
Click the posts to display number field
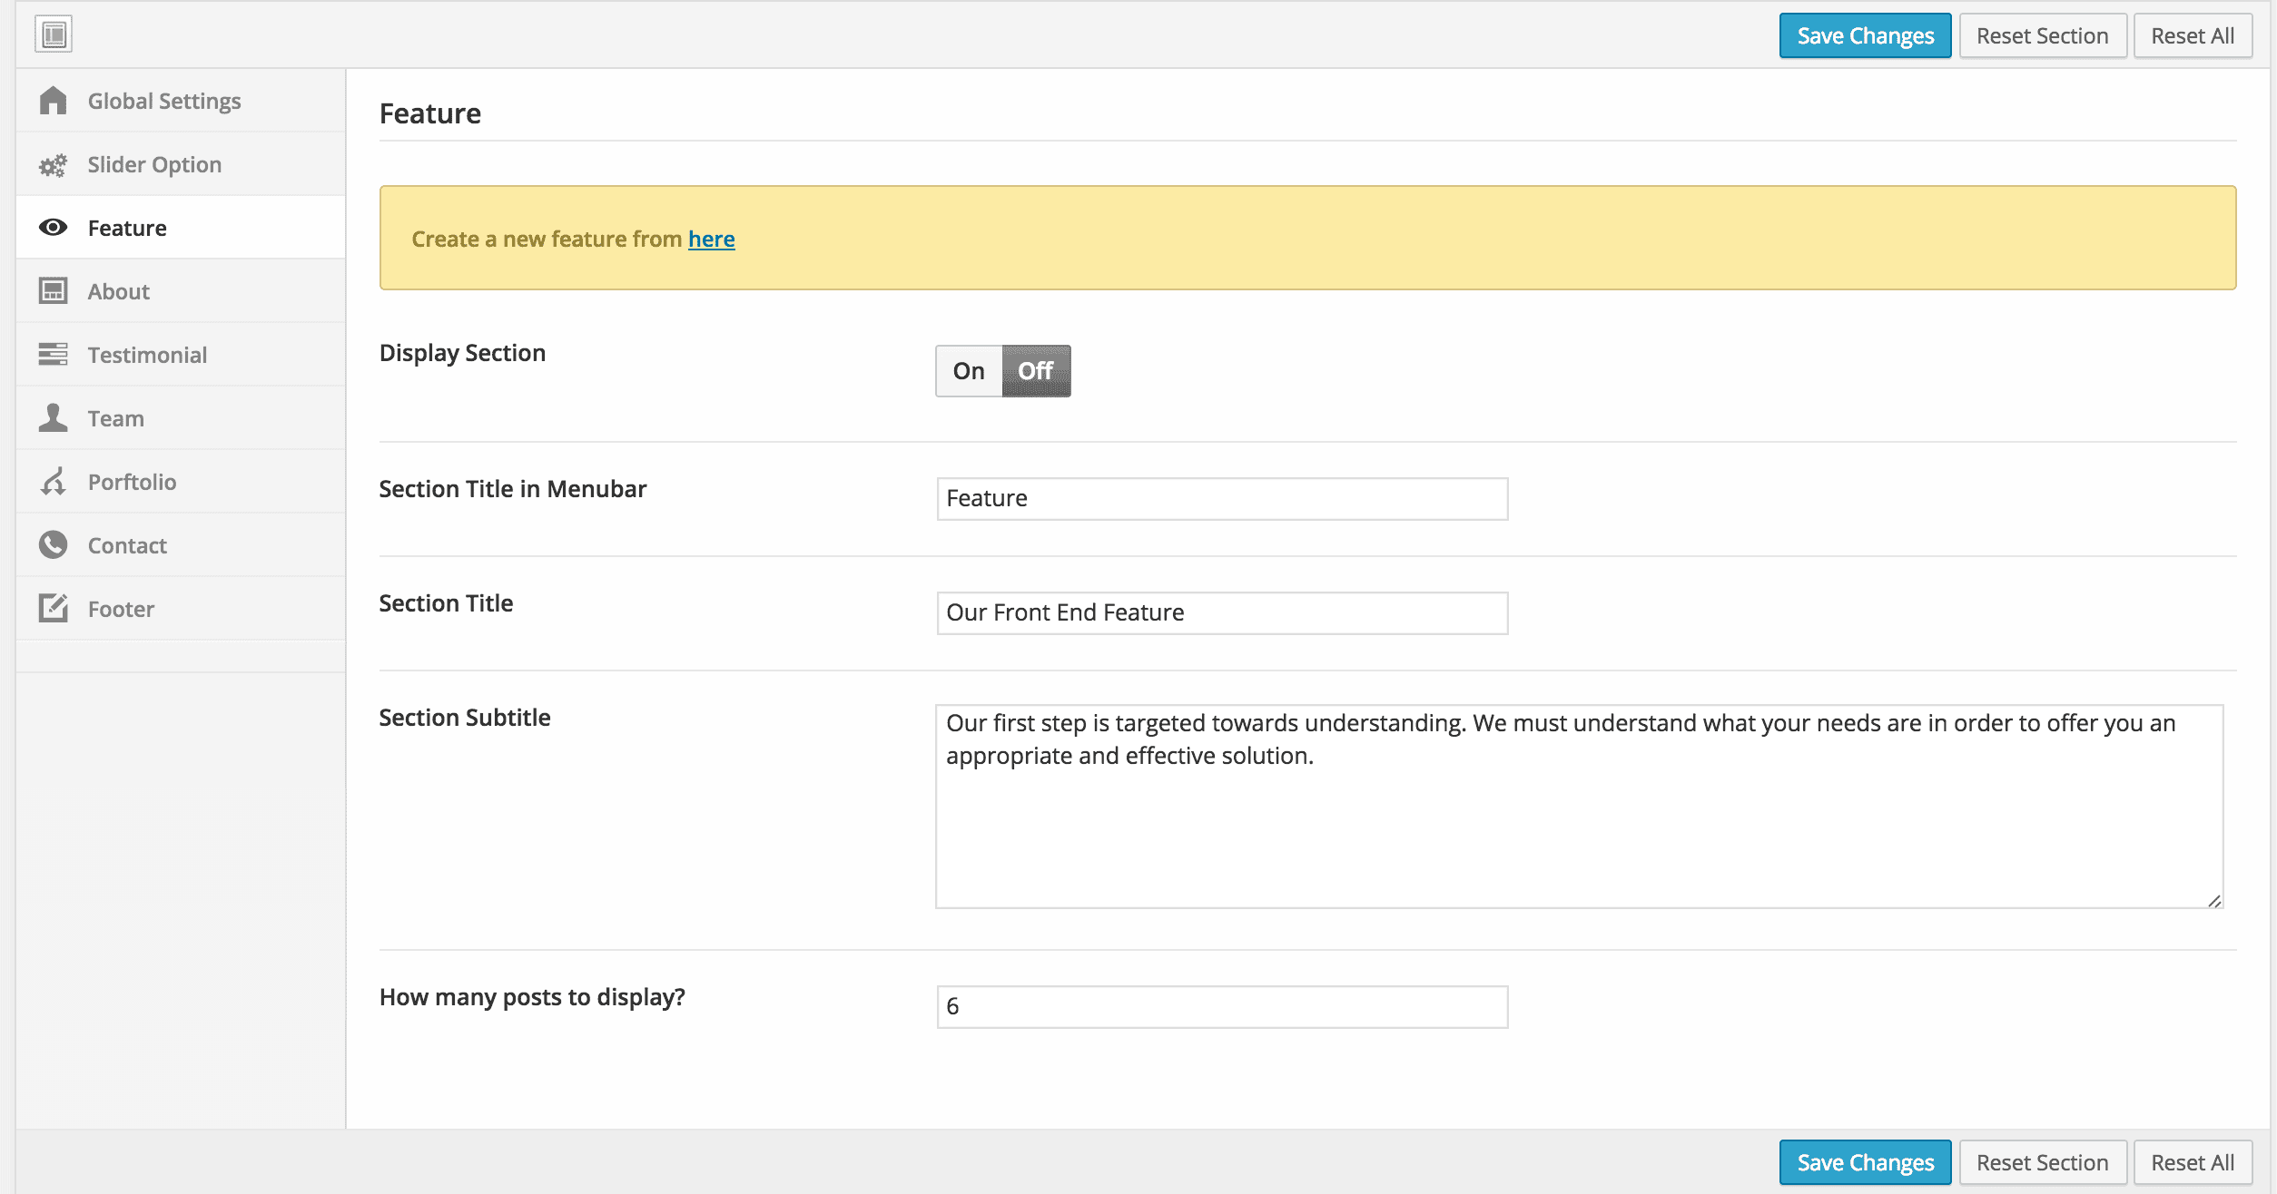click(1220, 1006)
